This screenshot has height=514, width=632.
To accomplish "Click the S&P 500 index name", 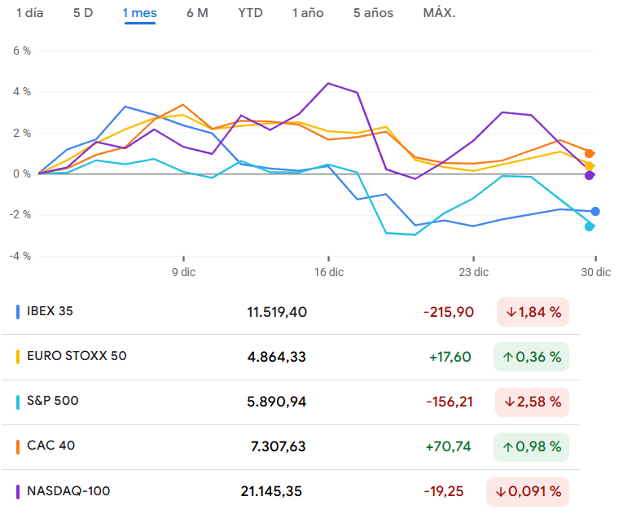I will (x=53, y=401).
